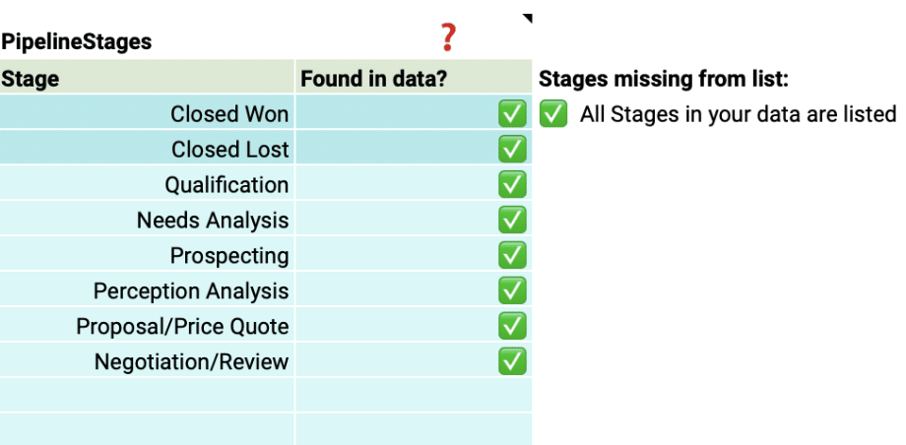This screenshot has width=906, height=445.
Task: Select the Stage column header cell
Action: 148,79
